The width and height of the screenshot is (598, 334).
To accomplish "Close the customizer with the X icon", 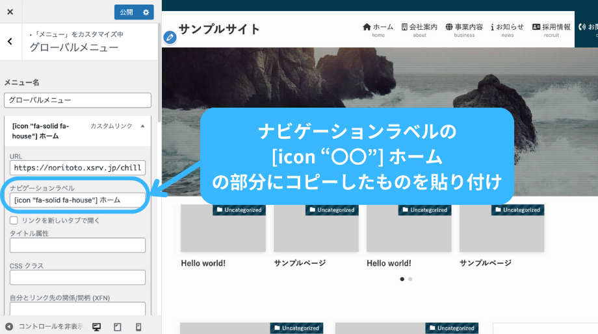I will (x=10, y=12).
